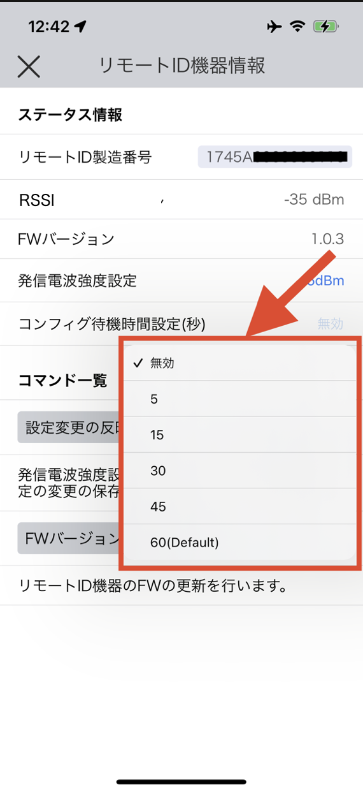Choose 15 seconds wait time
363x792 pixels.
(239, 435)
